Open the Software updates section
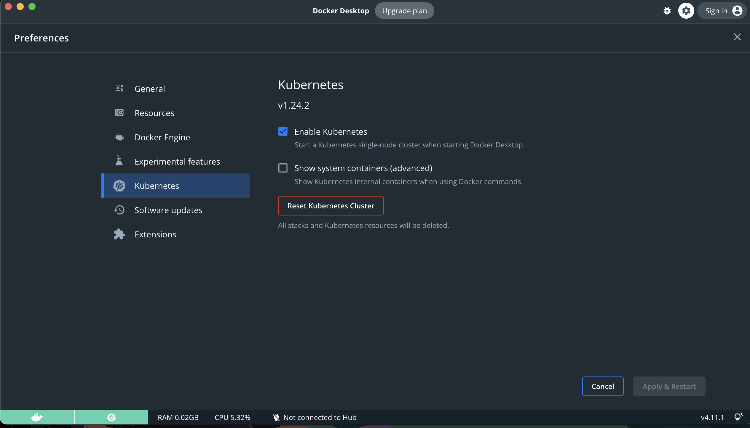The width and height of the screenshot is (750, 428). (x=175, y=210)
